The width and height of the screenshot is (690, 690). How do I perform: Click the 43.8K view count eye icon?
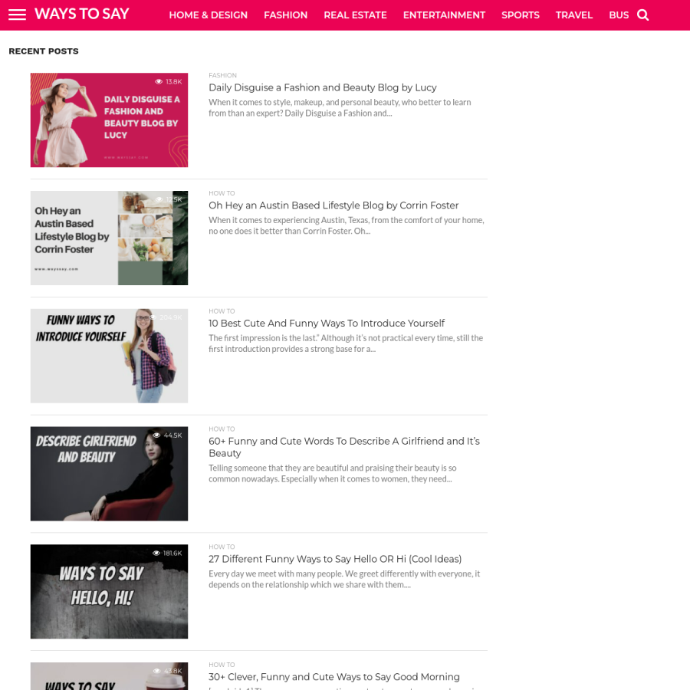pyautogui.click(x=156, y=672)
